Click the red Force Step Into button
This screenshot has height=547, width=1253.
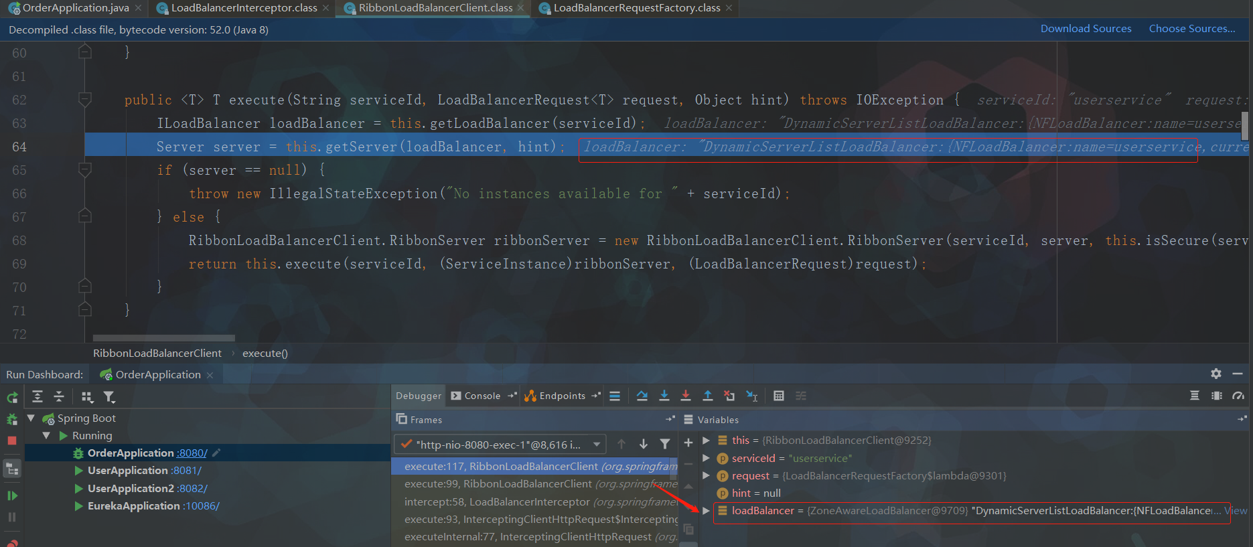[686, 396]
